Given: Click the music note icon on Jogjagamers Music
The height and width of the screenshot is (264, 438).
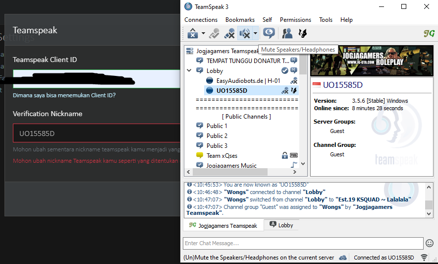Looking at the screenshot, I should pyautogui.click(x=294, y=165).
